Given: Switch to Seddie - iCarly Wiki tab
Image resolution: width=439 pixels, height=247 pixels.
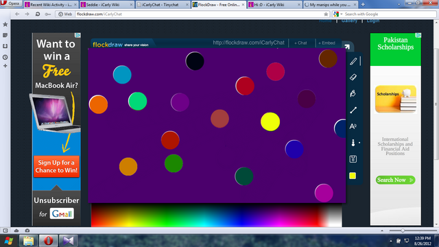Looking at the screenshot, I should pos(106,5).
